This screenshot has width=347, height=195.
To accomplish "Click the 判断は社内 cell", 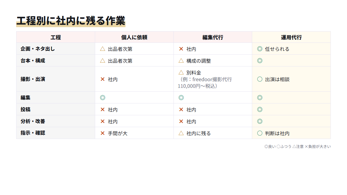I will tap(291, 133).
